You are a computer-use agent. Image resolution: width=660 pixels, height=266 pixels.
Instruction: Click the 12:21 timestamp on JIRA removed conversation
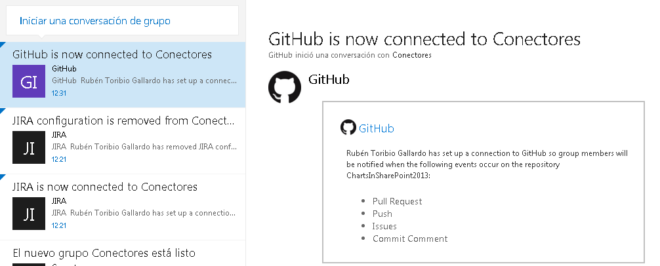click(59, 159)
